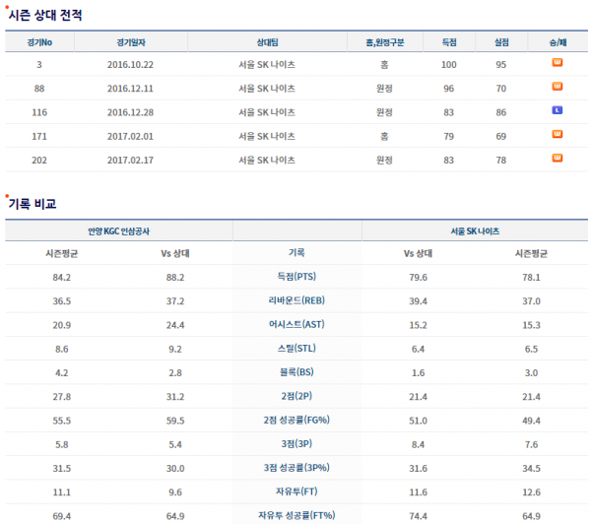Click the assist value 24.4
This screenshot has width=591, height=524.
175,325
